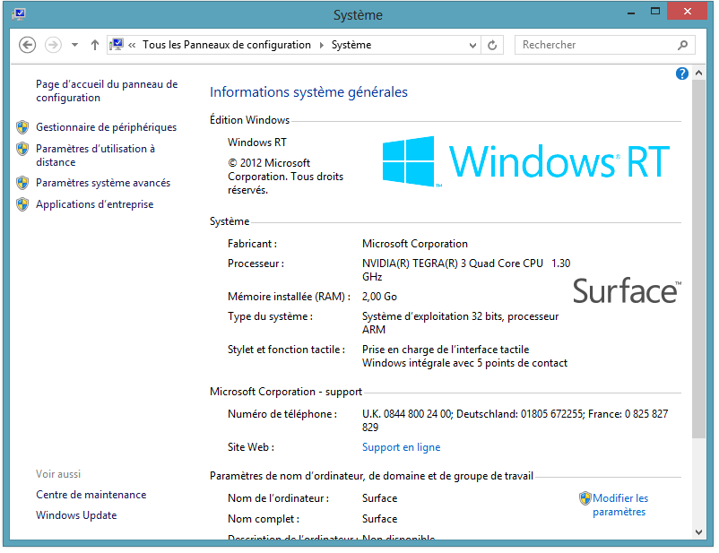Image resolution: width=719 pixels, height=553 pixels.
Task: Open the Support en ligne website link
Action: 402,447
